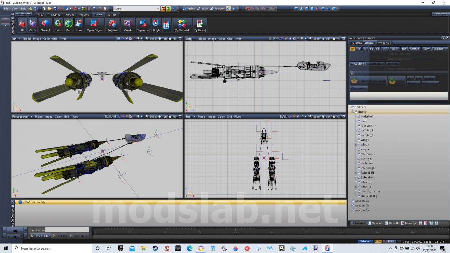The width and height of the screenshot is (450, 253).
Task: Expand the wing_l tree node
Action: click(356, 140)
